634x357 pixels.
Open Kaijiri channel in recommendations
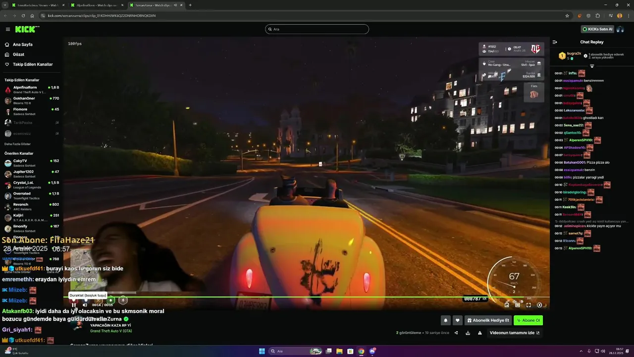pyautogui.click(x=32, y=218)
